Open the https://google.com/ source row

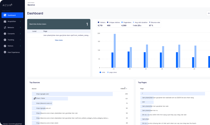click(43, 94)
